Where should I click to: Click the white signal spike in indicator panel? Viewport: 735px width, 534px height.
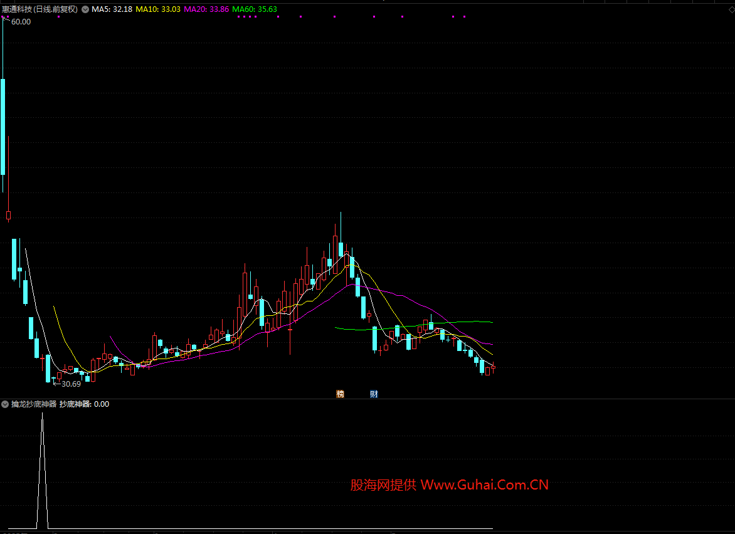tap(43, 471)
